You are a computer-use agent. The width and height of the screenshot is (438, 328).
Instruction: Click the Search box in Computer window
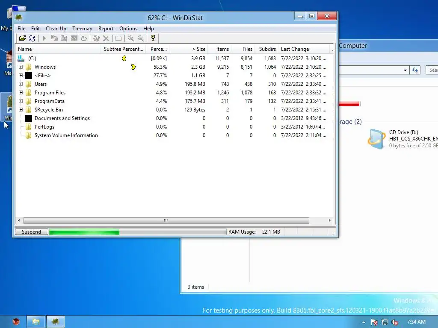[432, 70]
